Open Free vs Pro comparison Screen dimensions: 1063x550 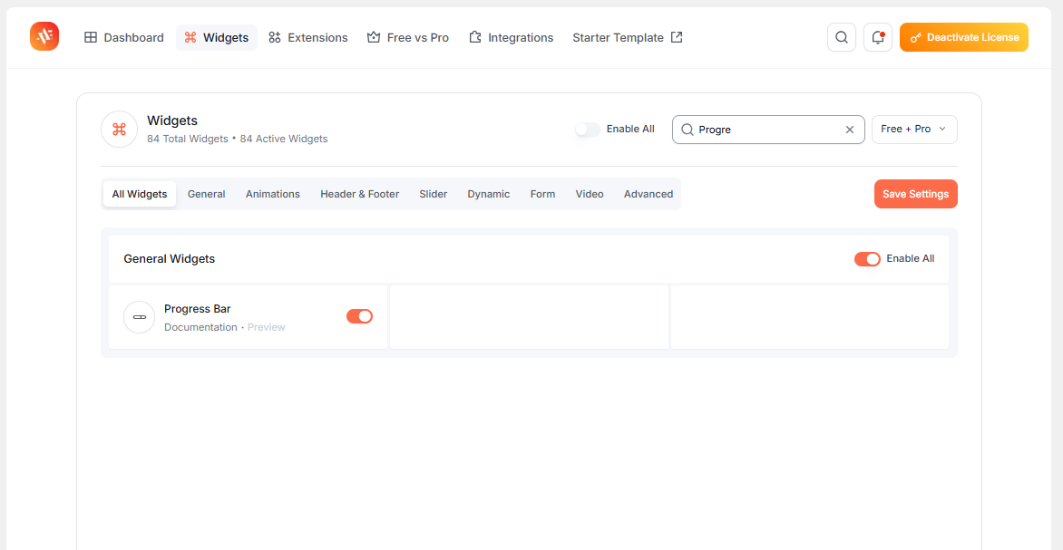(408, 37)
